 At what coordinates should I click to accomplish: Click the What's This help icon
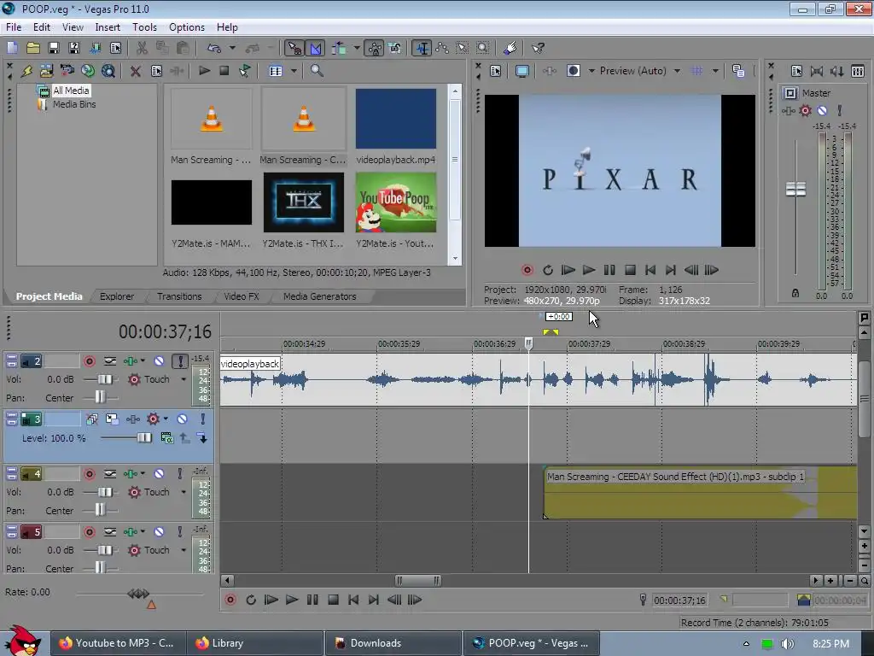(x=538, y=48)
